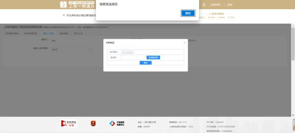This screenshot has height=133, width=295.
Task: Click the blue 发送验证码 button
Action: [x=153, y=57]
